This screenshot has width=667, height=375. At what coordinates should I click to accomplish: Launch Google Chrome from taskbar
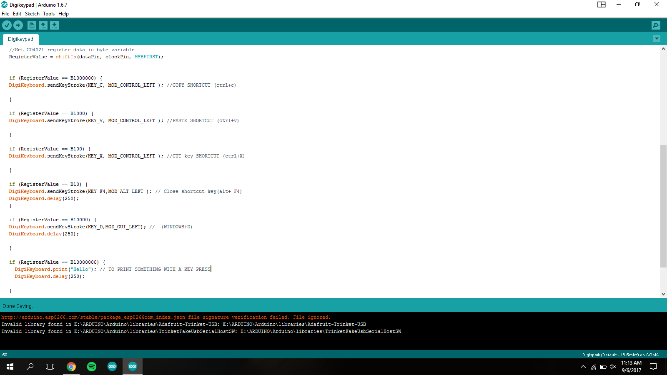(71, 367)
